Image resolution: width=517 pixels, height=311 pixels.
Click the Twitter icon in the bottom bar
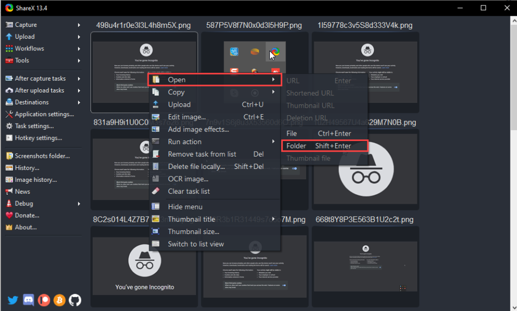pos(12,300)
